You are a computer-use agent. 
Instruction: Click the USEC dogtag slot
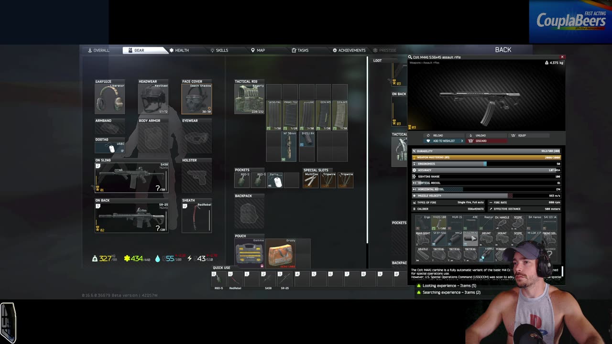[x=110, y=147]
